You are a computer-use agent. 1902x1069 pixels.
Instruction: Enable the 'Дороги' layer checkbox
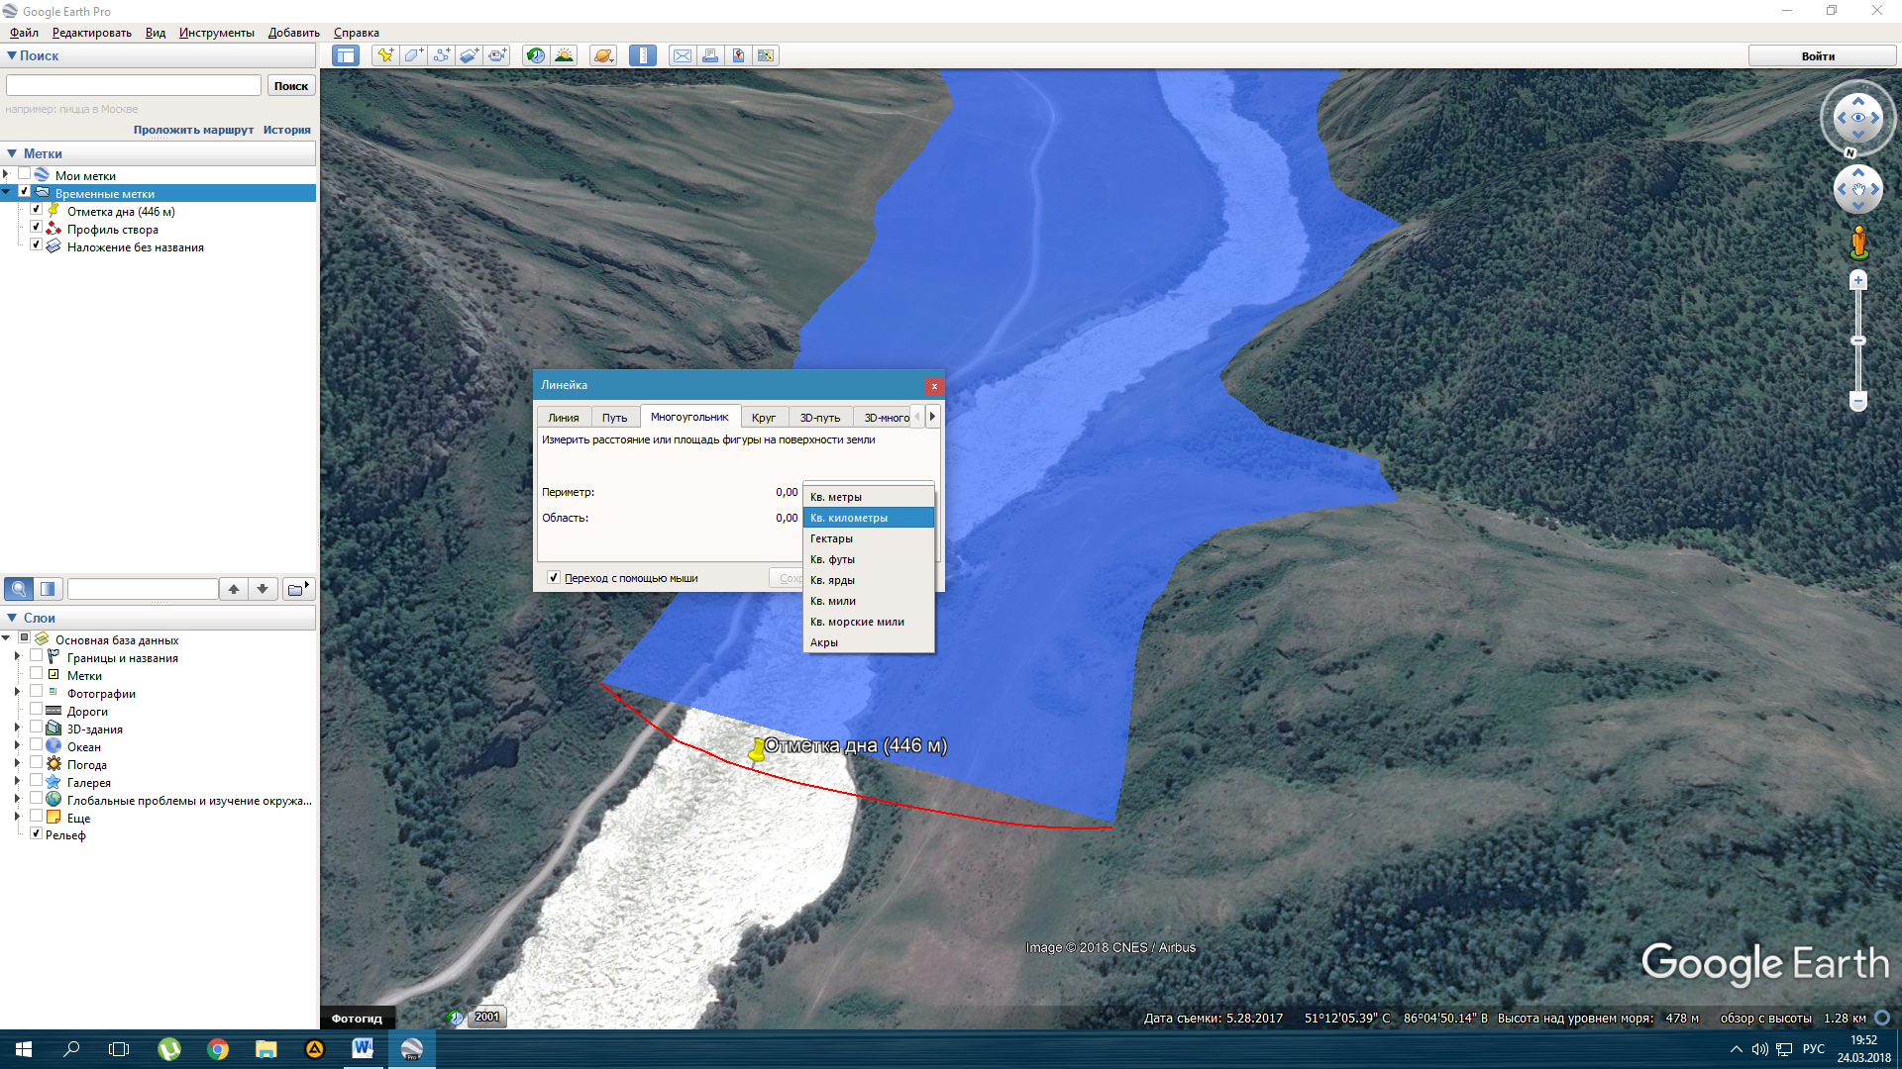click(37, 710)
